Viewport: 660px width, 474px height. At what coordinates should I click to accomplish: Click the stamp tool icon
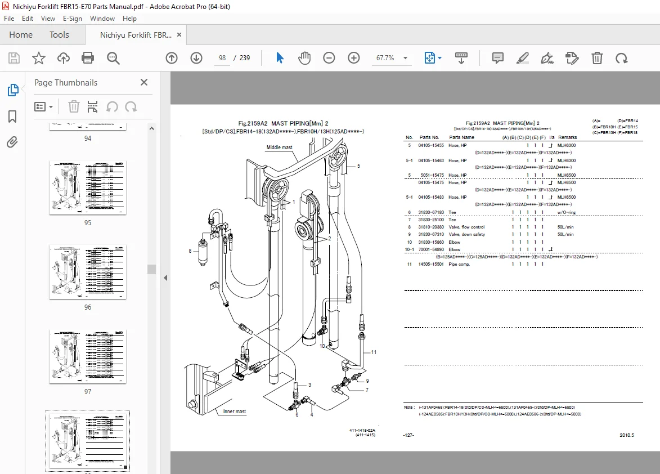(x=572, y=58)
